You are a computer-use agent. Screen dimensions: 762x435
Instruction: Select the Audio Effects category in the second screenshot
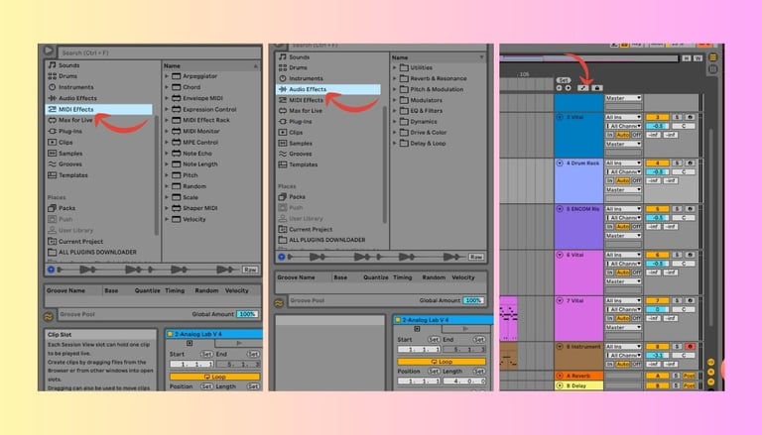pos(328,89)
